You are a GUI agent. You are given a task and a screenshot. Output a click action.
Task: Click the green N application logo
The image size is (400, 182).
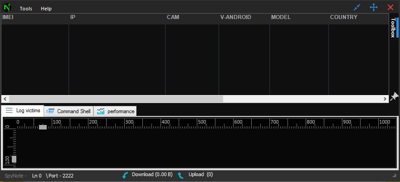(7, 8)
